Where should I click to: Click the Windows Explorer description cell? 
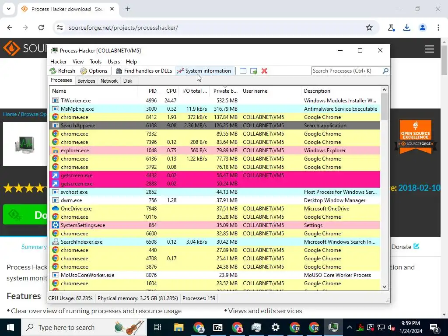[x=325, y=150]
